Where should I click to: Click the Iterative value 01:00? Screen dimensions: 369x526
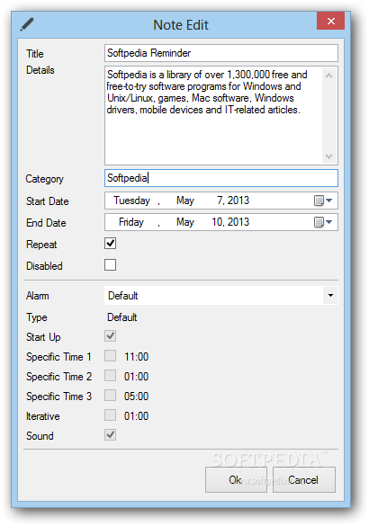click(136, 416)
